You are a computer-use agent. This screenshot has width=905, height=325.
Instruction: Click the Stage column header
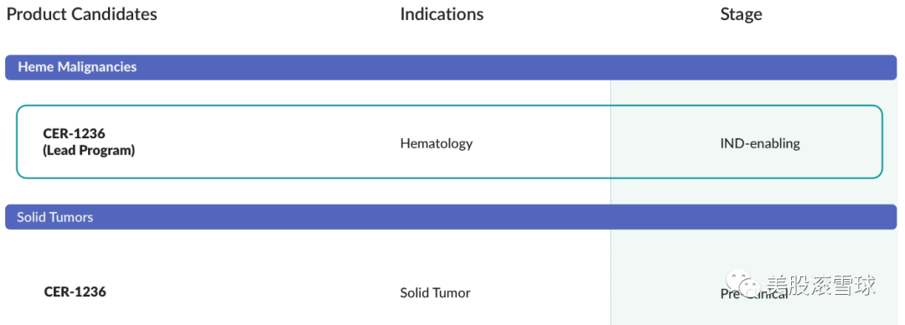pyautogui.click(x=741, y=14)
